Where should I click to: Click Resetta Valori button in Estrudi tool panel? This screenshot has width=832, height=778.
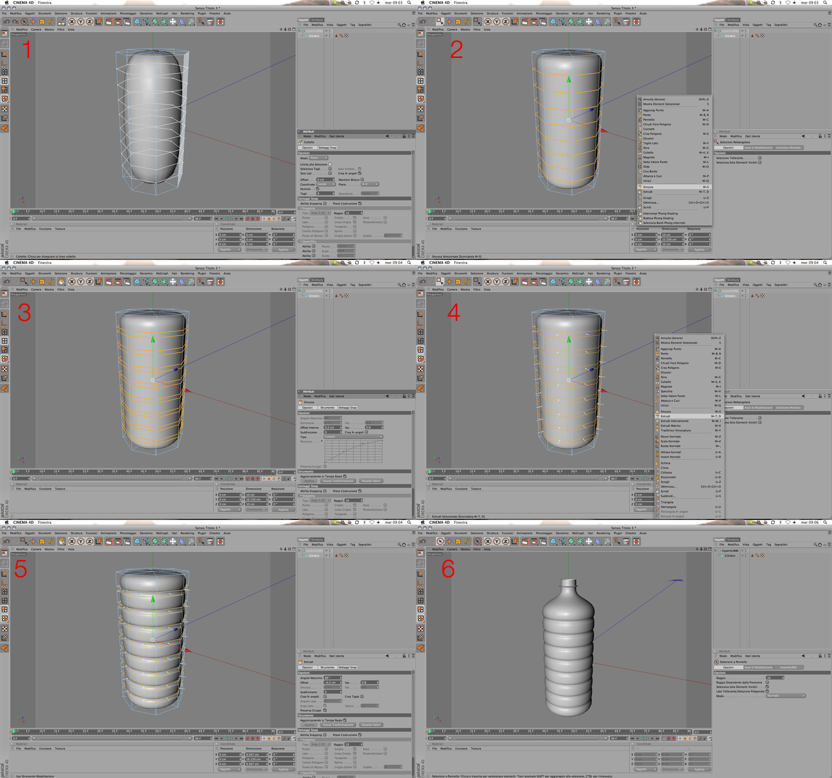pyautogui.click(x=370, y=725)
